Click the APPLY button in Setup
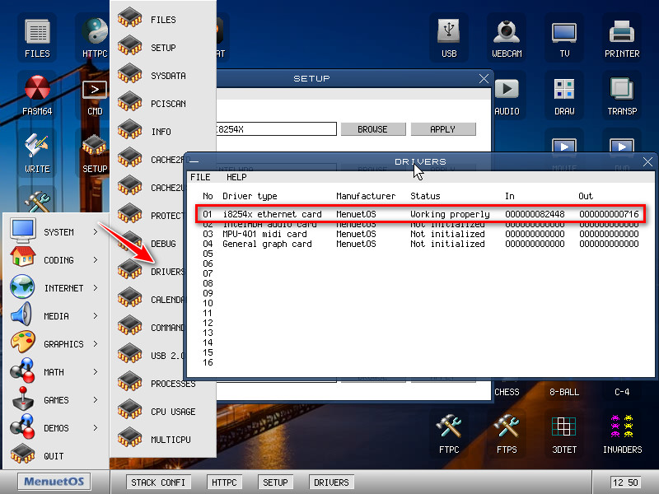 click(x=443, y=129)
